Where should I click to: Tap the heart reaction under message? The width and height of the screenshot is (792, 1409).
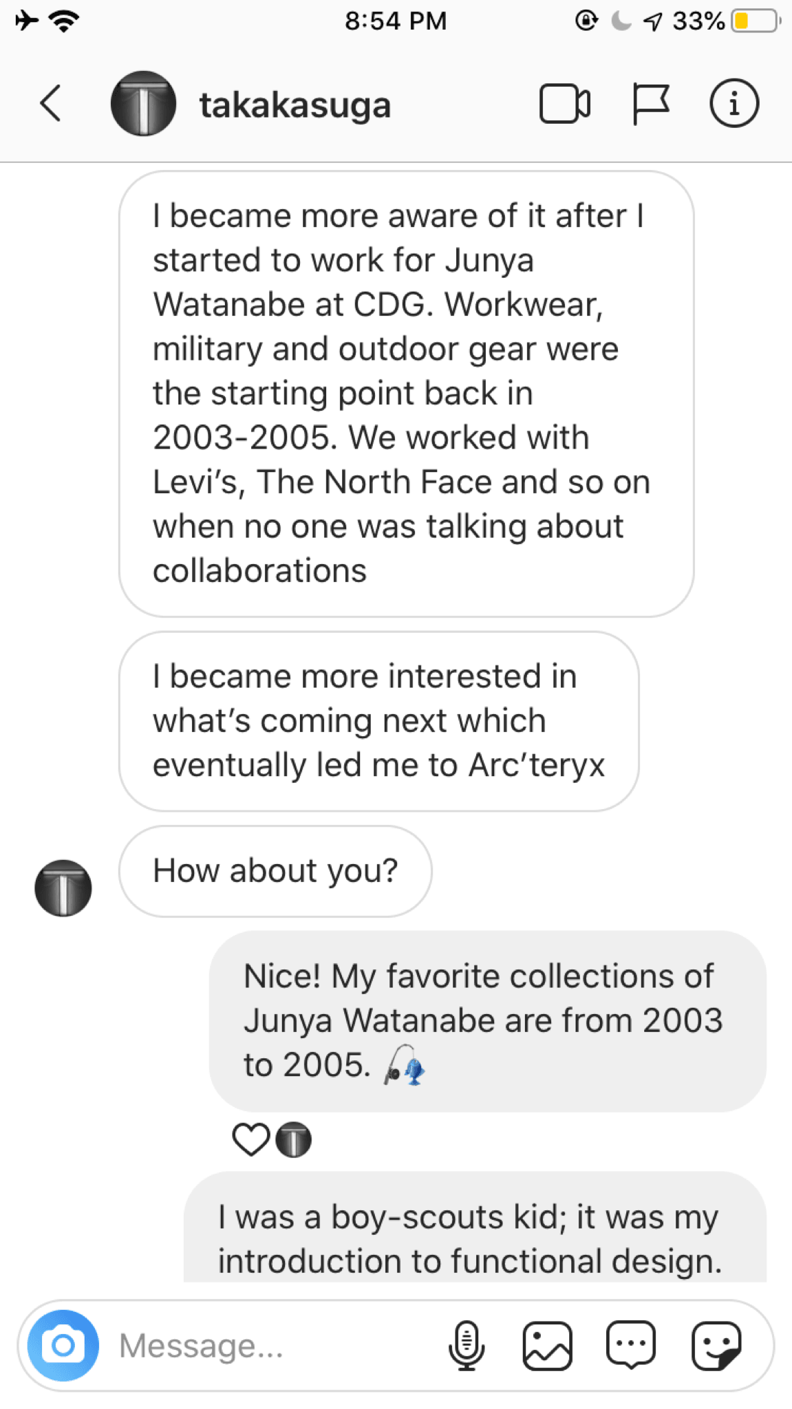click(x=250, y=1140)
